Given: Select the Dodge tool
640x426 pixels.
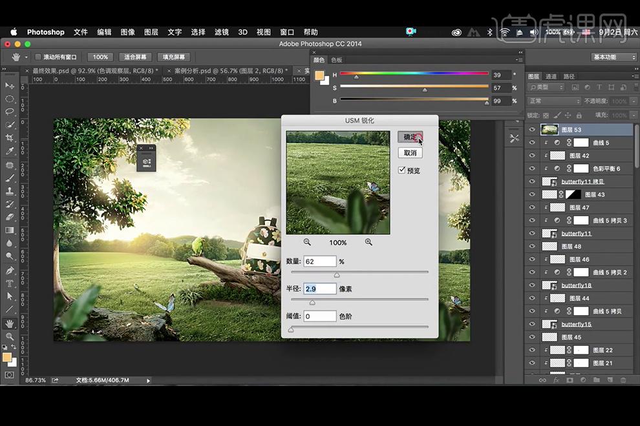Looking at the screenshot, I should click(x=10, y=256).
